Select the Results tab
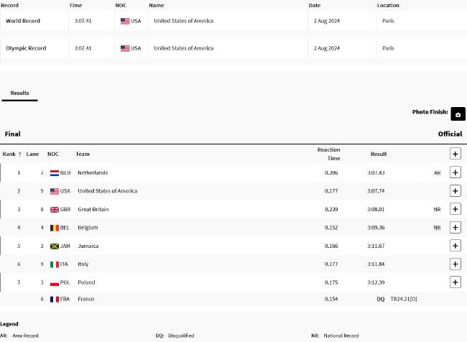Screen dimensions: 467x342 point(19,93)
